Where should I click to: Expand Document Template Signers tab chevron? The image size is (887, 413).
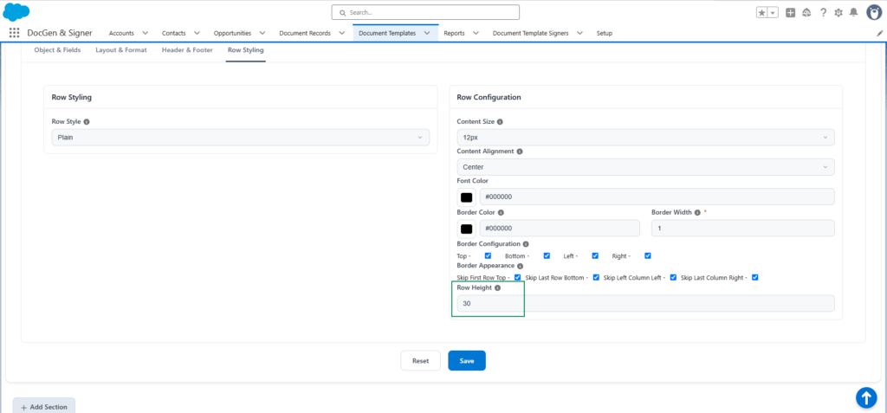[579, 34]
